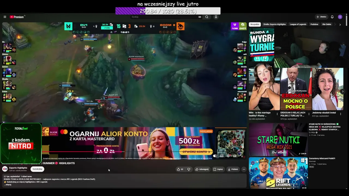Show more filter chips with right arrow
Viewport: 349px width, 196px height.
click(x=340, y=24)
